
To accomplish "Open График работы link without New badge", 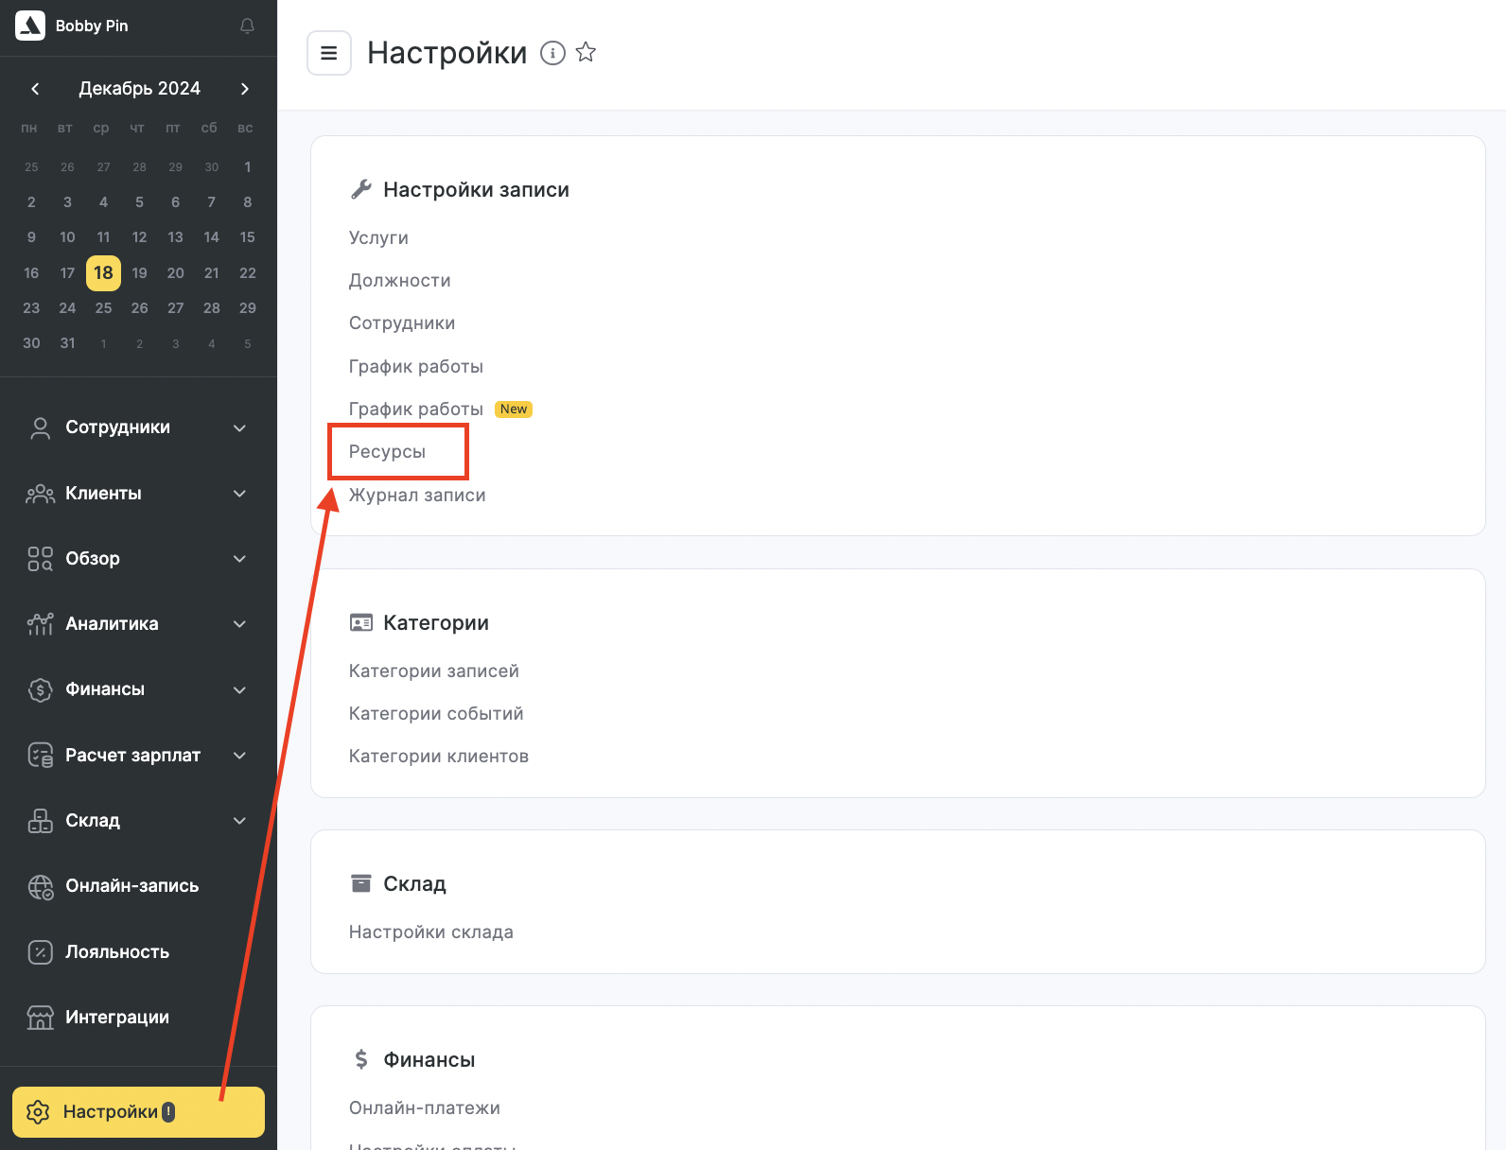I will click(x=416, y=366).
